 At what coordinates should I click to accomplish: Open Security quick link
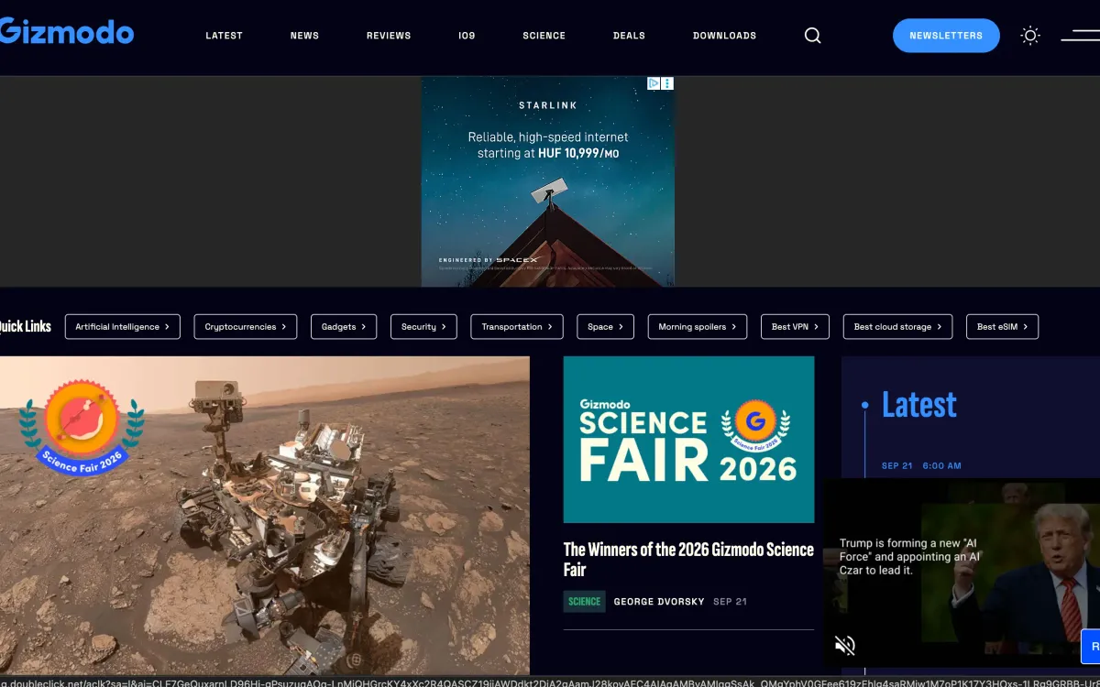(x=423, y=327)
